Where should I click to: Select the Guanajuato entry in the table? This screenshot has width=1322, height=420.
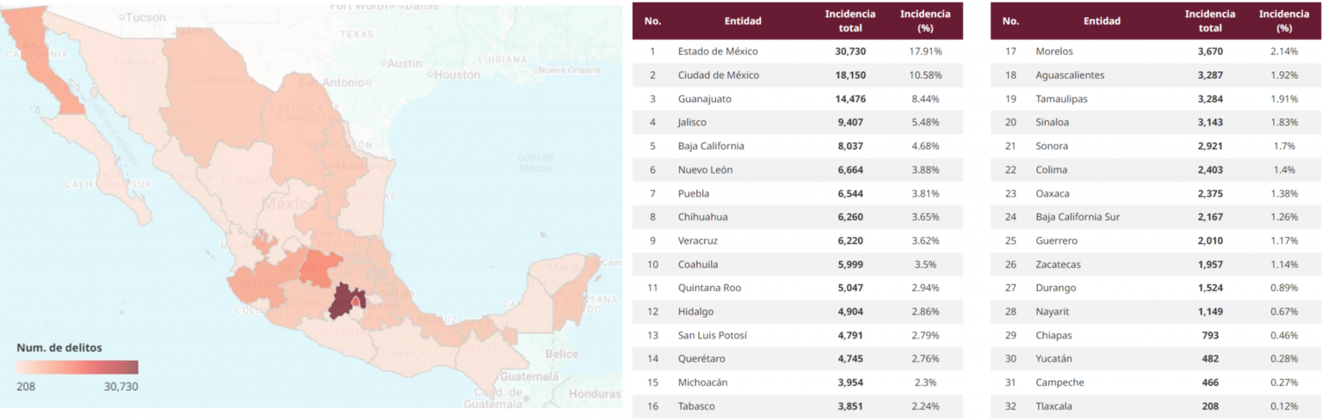click(x=704, y=99)
